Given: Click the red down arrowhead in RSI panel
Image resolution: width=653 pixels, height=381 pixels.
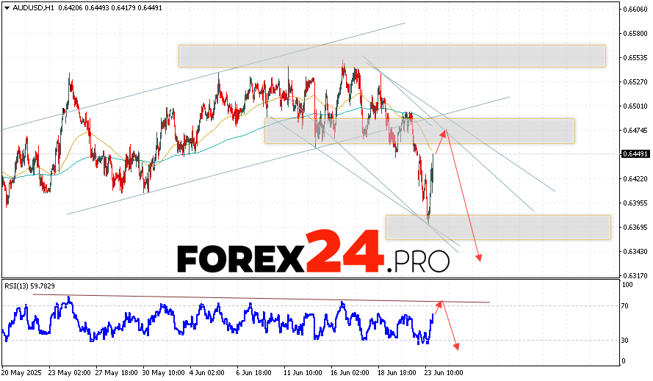Looking at the screenshot, I should [457, 347].
